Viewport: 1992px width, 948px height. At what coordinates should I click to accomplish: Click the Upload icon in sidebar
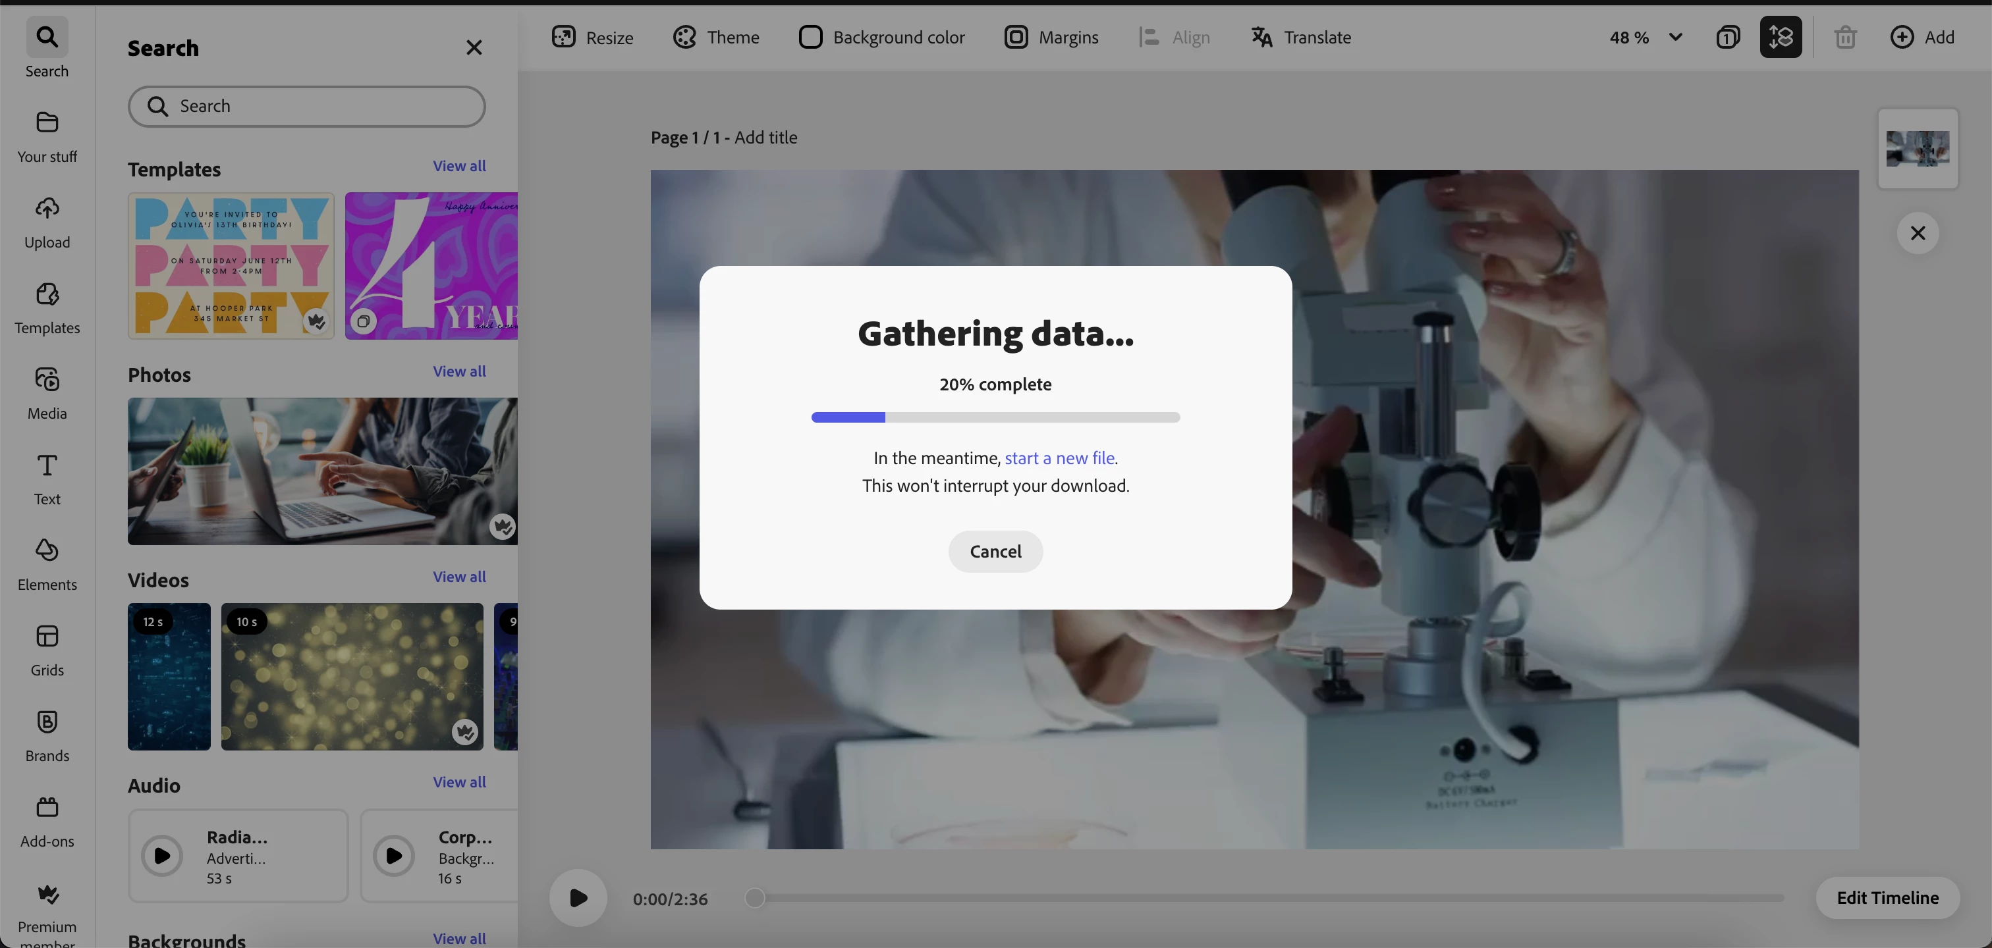coord(47,221)
